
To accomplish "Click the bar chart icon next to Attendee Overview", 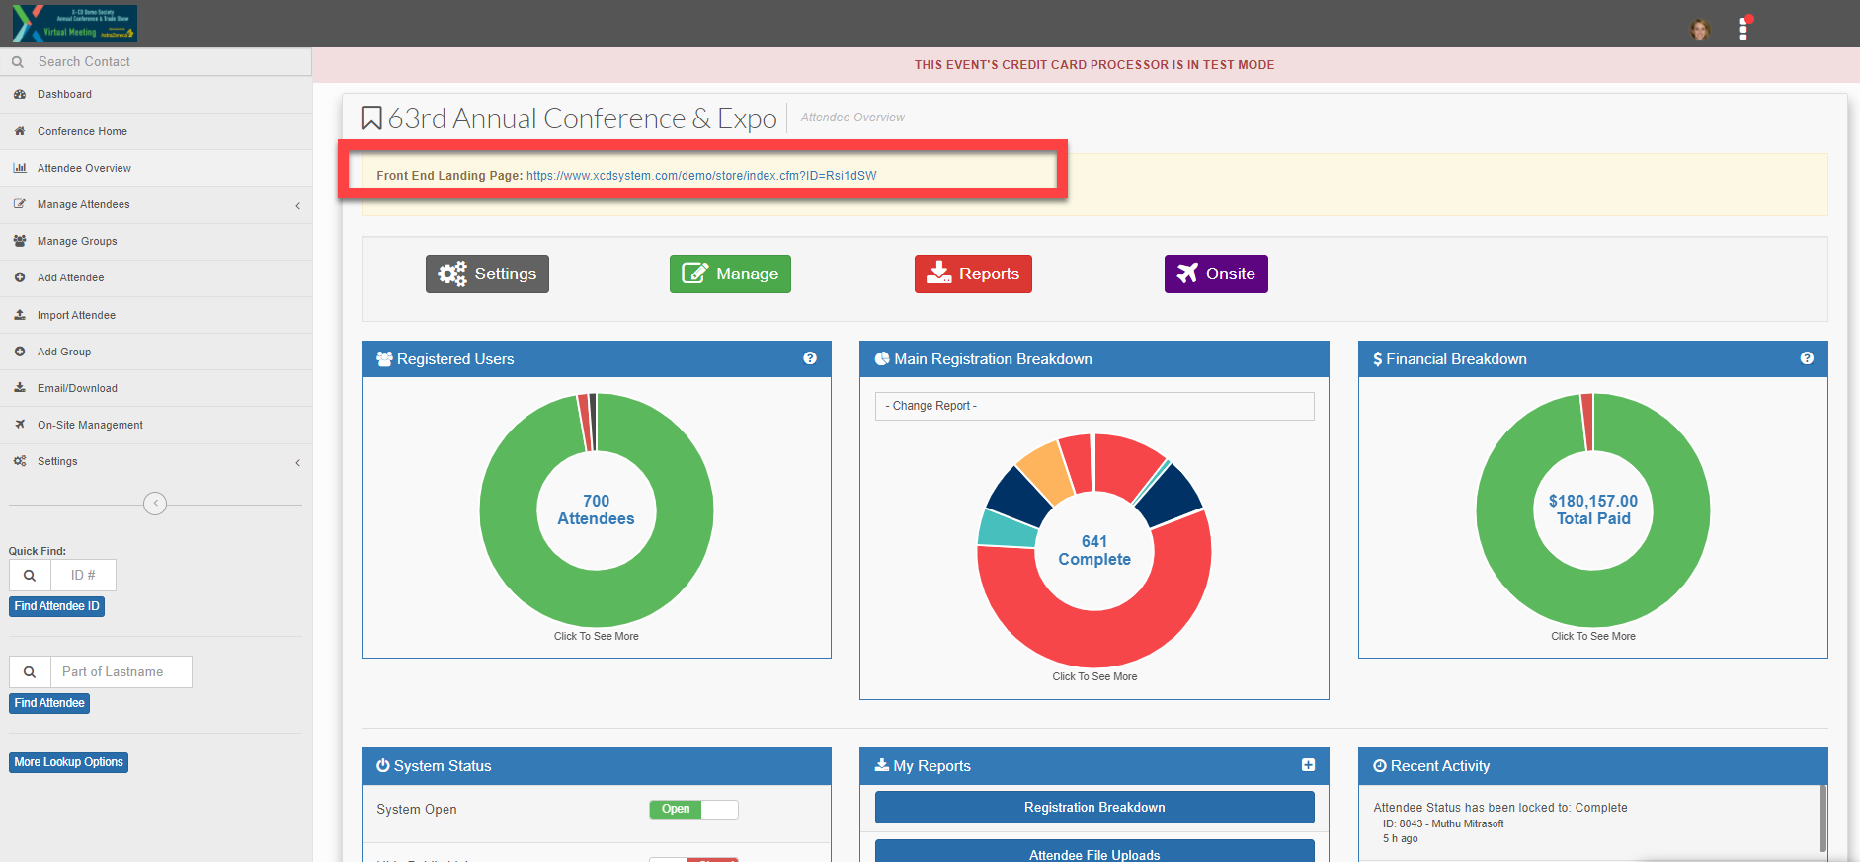I will pos(20,168).
